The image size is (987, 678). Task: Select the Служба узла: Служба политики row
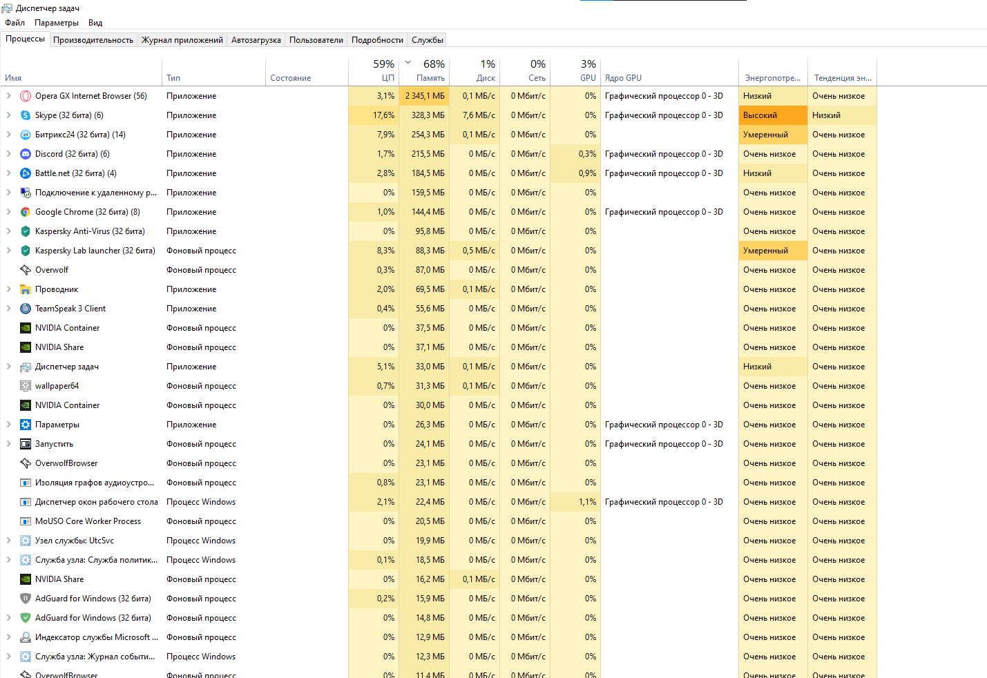pos(439,560)
